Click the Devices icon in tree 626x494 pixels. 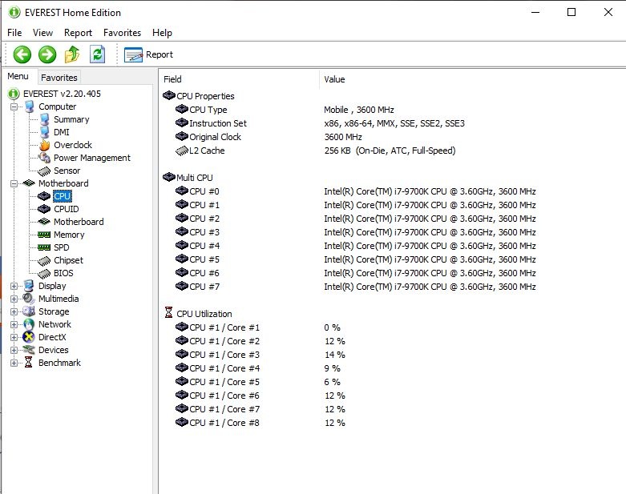pyautogui.click(x=29, y=350)
